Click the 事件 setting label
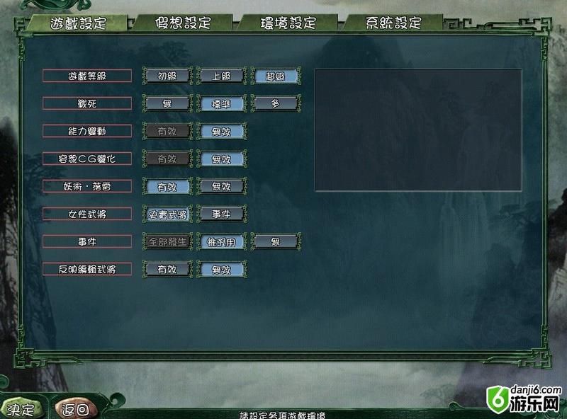Screen dimensions: 567x419 86,241
